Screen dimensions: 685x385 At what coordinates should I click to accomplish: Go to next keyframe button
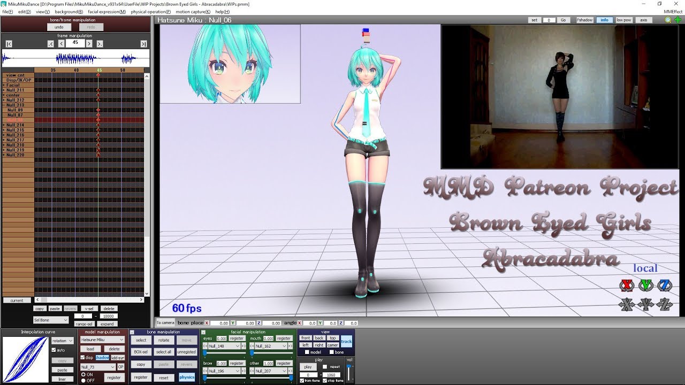click(x=100, y=44)
